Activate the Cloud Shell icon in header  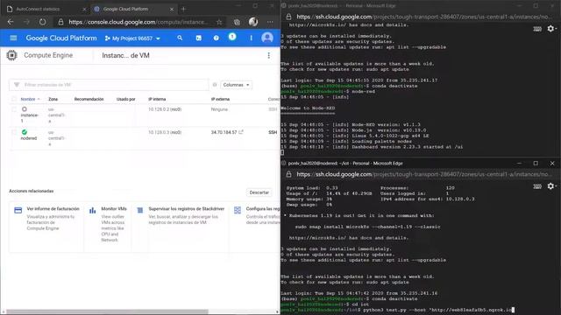(199, 38)
